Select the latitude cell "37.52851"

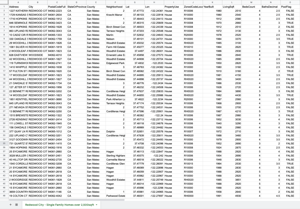(x=135, y=131)
